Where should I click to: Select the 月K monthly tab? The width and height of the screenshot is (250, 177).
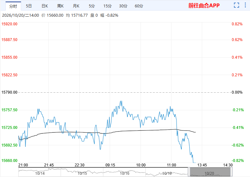[76, 6]
